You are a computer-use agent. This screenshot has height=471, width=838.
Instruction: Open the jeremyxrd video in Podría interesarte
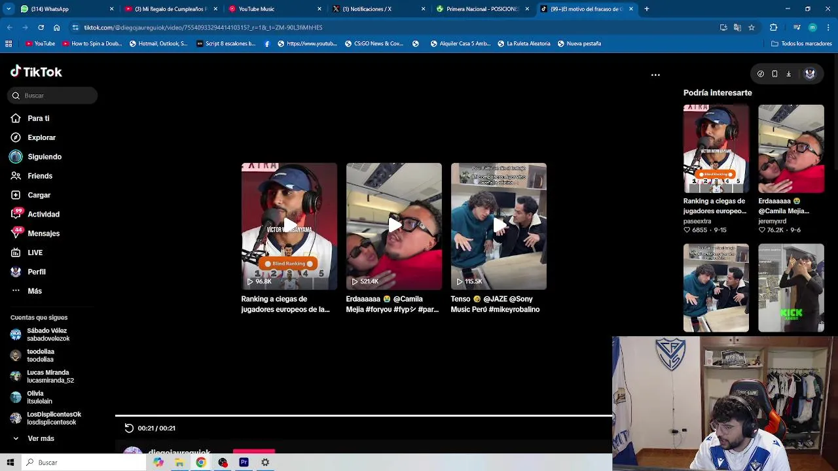[x=791, y=149]
